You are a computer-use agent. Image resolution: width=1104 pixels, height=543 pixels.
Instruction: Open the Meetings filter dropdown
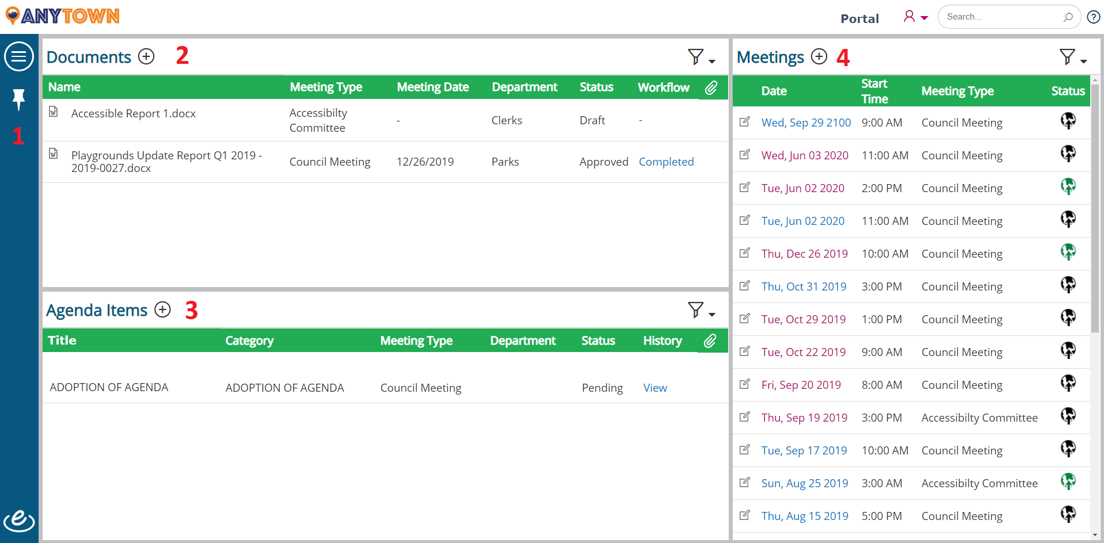[x=1073, y=57]
